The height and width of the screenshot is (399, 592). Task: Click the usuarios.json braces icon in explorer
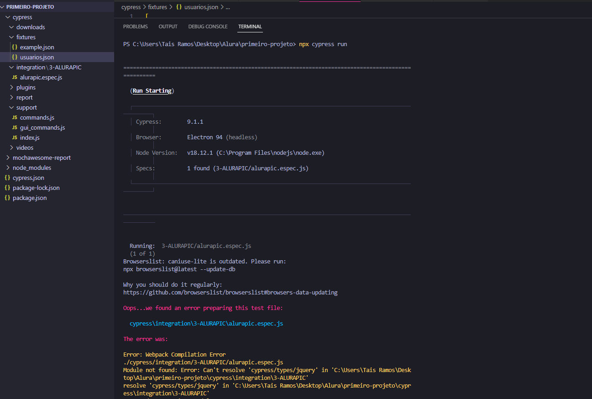pos(15,58)
